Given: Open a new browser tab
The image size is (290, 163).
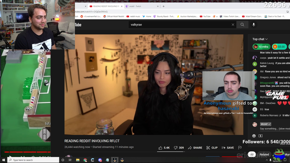Looking at the screenshot, I should pyautogui.click(x=164, y=6).
